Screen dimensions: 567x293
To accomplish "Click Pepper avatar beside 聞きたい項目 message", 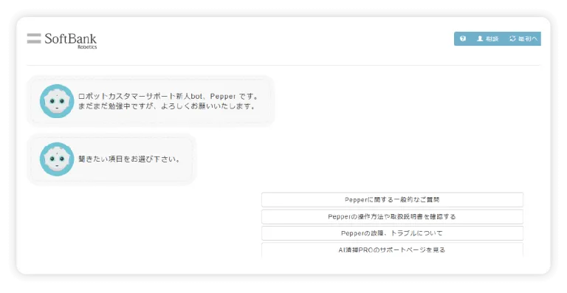I will pyautogui.click(x=57, y=159).
